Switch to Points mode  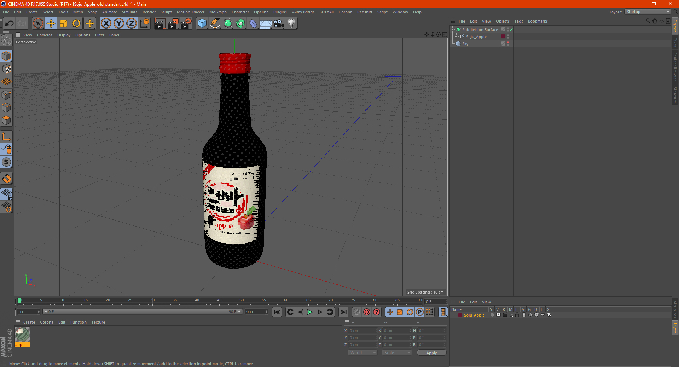6,95
